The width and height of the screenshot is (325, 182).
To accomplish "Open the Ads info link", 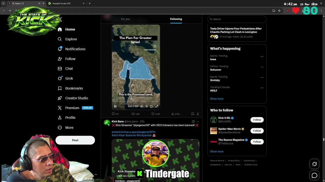I will [228, 165].
